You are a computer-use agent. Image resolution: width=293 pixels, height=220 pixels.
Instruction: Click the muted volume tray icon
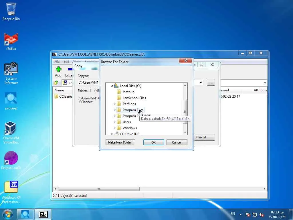[x=262, y=215]
